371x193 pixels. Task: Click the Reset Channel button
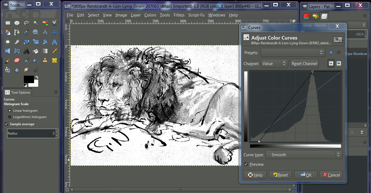tap(304, 64)
